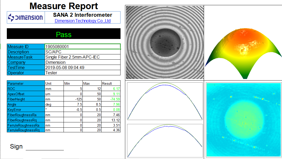Select the MeasureTask label cell
The image size is (282, 159).
[26, 57]
